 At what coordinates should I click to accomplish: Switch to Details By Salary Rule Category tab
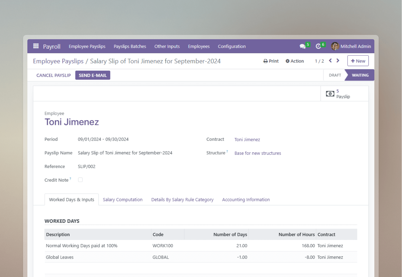[x=182, y=200]
